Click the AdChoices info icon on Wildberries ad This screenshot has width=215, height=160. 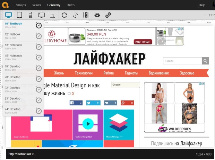[200, 83]
